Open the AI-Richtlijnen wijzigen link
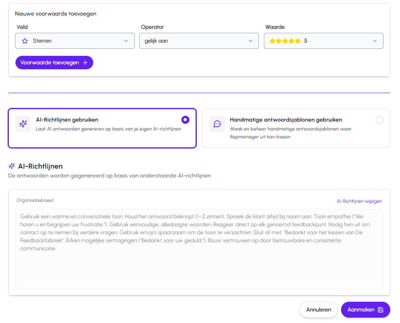400x323 pixels. click(x=359, y=201)
